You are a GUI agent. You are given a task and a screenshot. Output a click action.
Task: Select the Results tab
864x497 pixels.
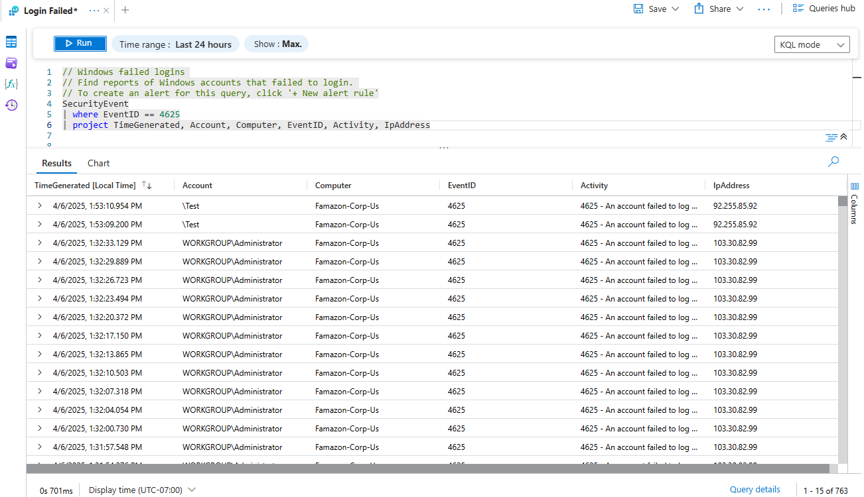(56, 163)
